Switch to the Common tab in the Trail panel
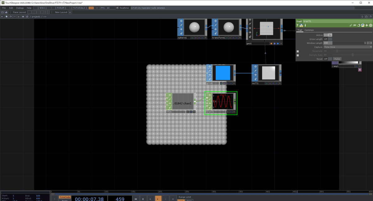Image resolution: width=373 pixels, height=201 pixels. click(309, 30)
